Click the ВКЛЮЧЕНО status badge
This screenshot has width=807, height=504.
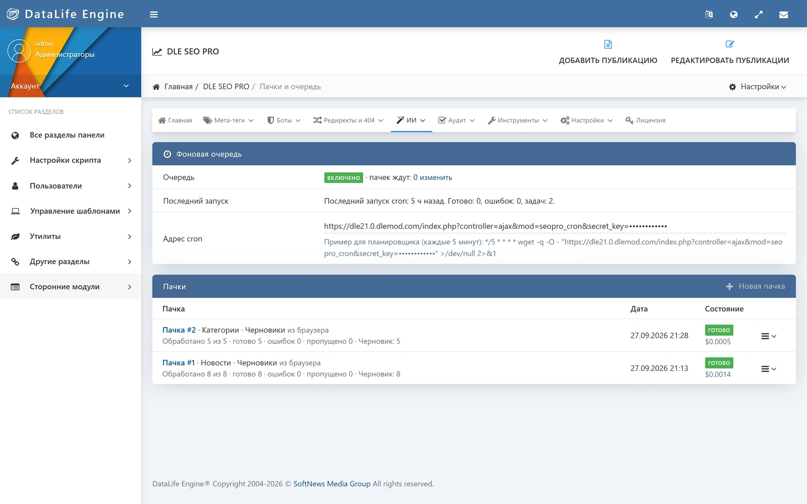click(x=343, y=178)
